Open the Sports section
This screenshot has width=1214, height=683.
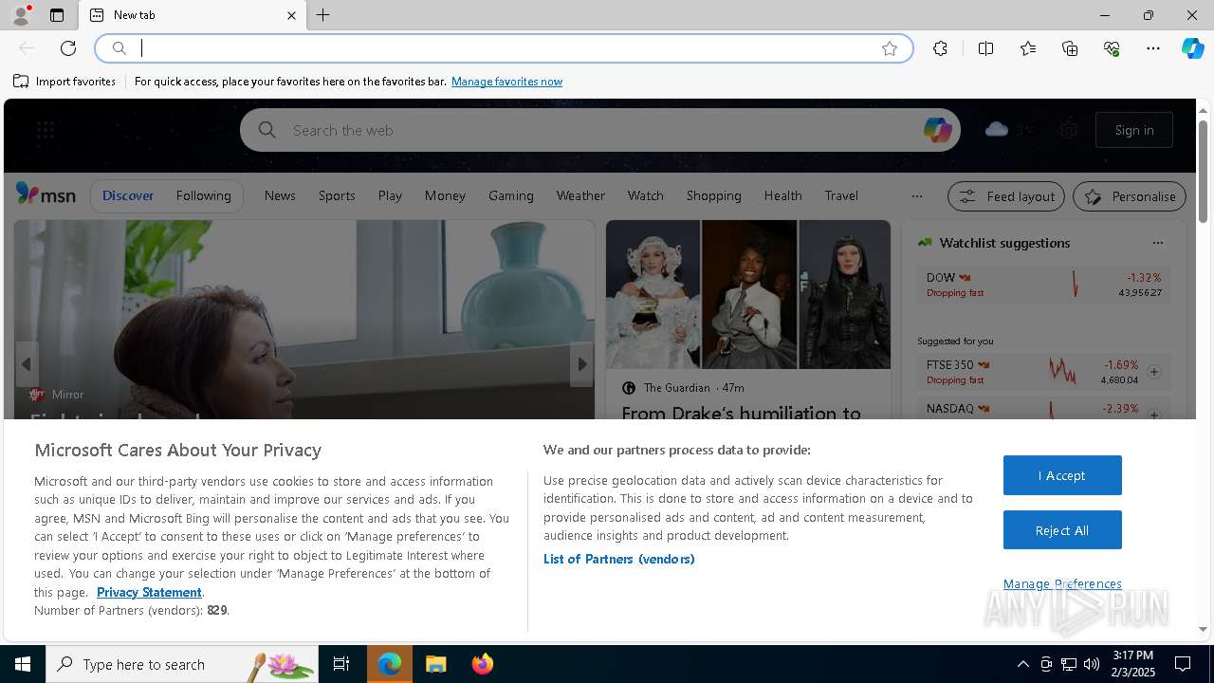337,195
